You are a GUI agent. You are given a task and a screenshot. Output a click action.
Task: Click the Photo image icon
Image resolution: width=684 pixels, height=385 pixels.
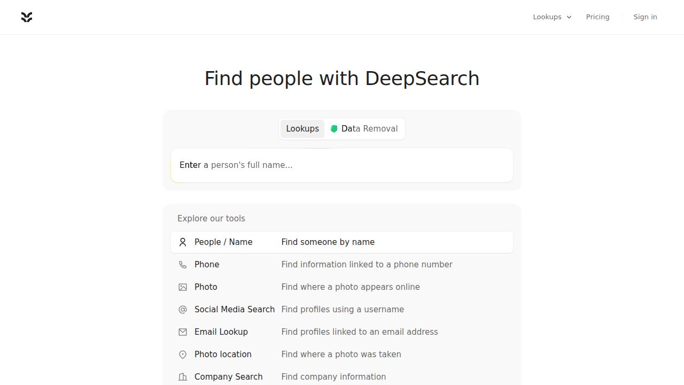(183, 287)
